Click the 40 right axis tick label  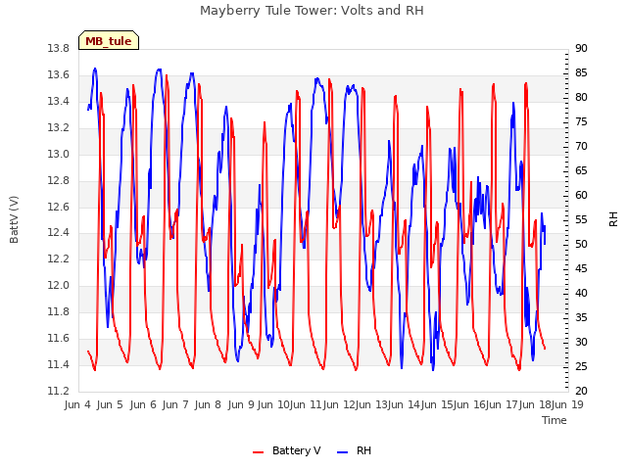[x=581, y=293]
